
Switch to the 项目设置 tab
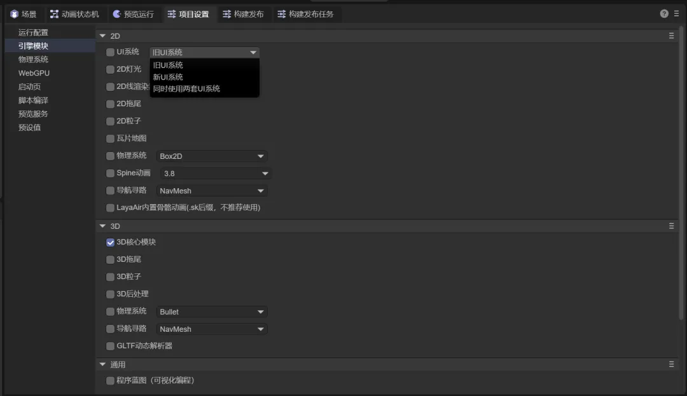(188, 15)
